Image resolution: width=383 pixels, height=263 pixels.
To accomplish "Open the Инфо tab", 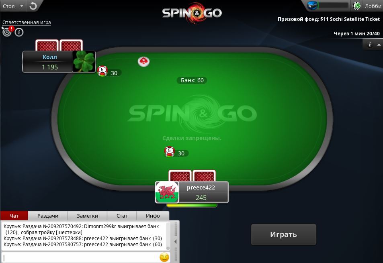I will click(x=153, y=216).
